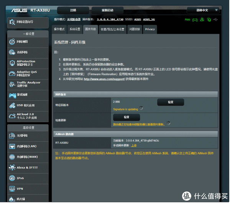The width and height of the screenshot is (230, 203).
Task: Click the Wireless (无线网络) sidebar icon
Action: point(12,136)
